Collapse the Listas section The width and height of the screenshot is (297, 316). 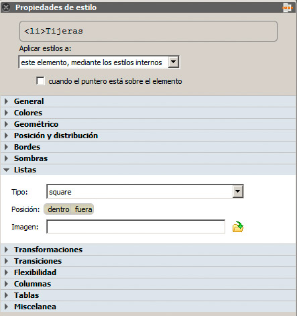pyautogui.click(x=148, y=170)
